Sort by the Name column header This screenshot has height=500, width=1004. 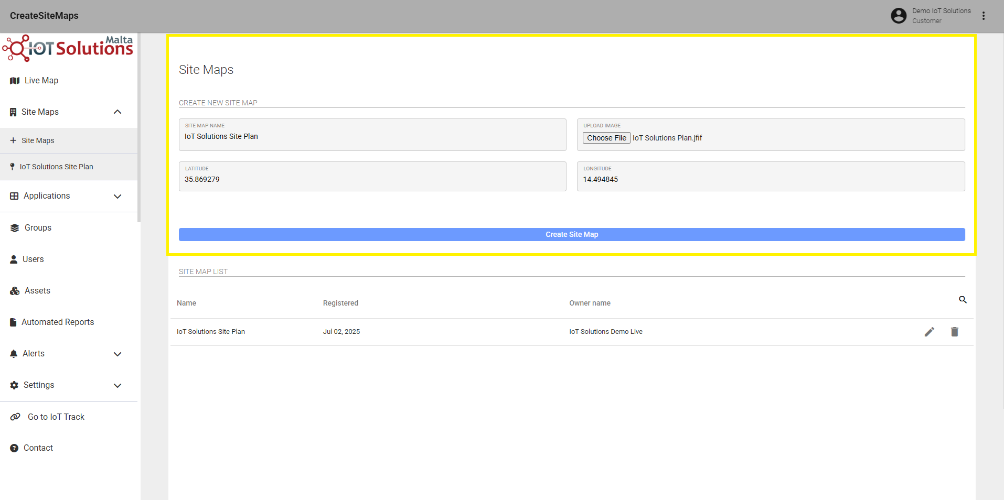[x=186, y=303]
